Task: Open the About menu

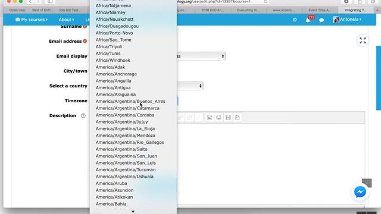Action: point(66,20)
